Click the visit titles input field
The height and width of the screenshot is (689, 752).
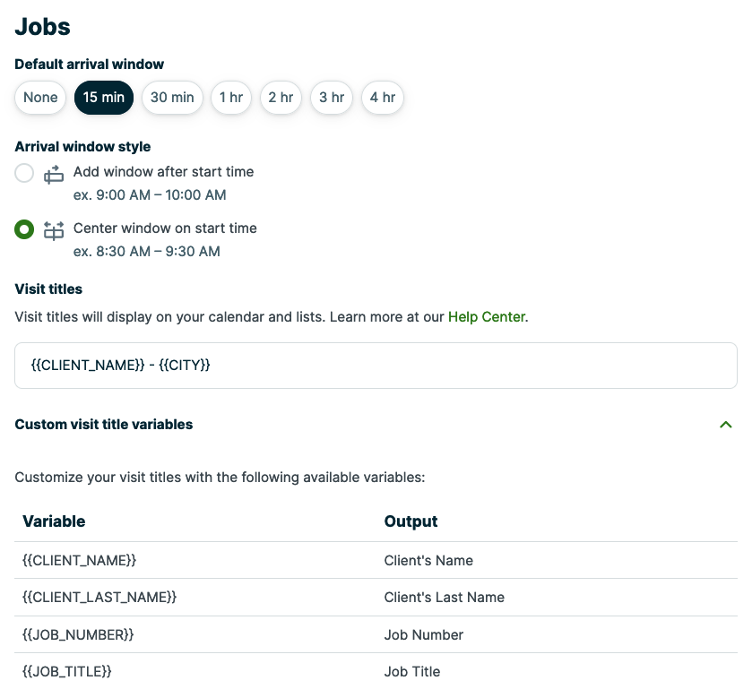tap(376, 365)
